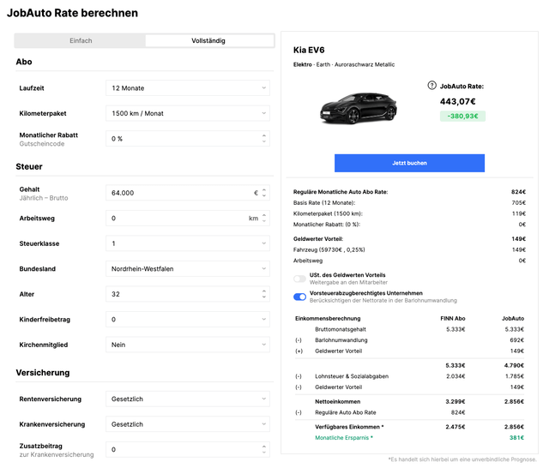Click the 692€ Barlohnumwandlung value
Image resolution: width=549 pixels, height=474 pixels.
(x=516, y=340)
